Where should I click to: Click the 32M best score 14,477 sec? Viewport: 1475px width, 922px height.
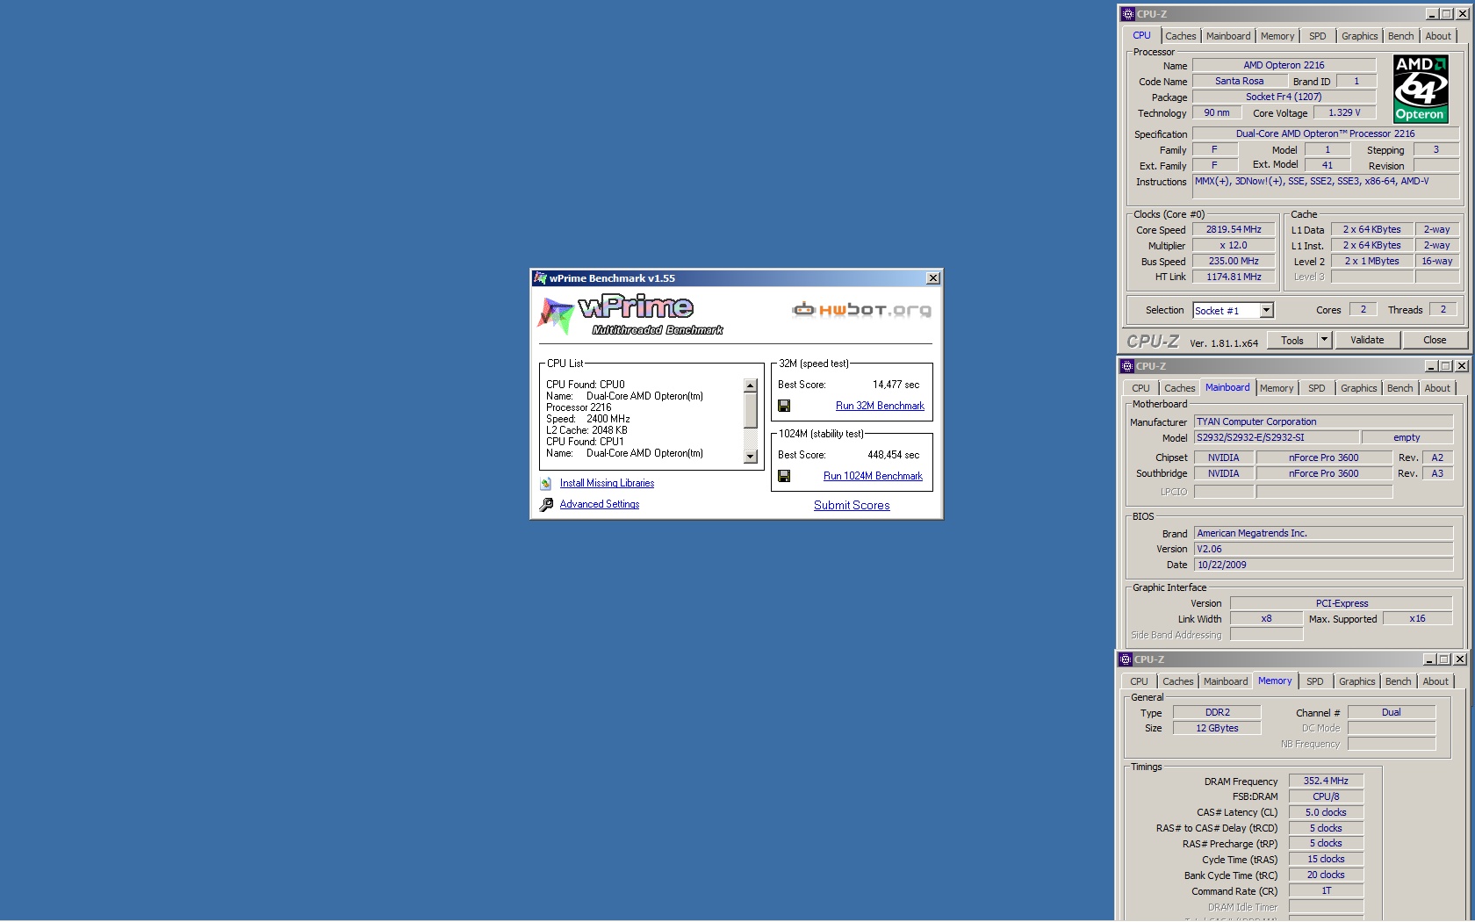coord(896,385)
